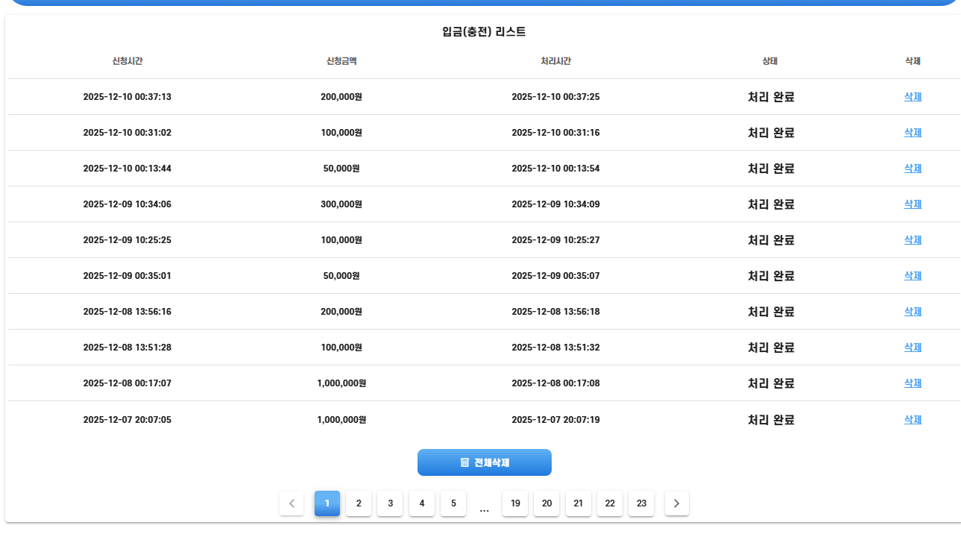Open page 2 of the deposit list
Screen dimensions: 961x534
[359, 503]
